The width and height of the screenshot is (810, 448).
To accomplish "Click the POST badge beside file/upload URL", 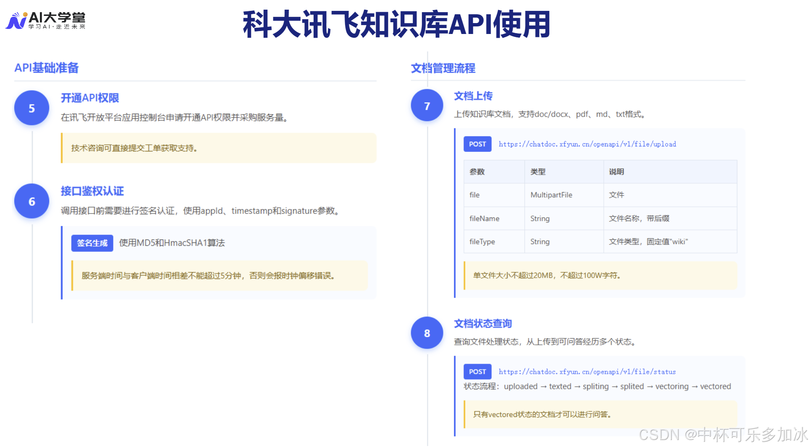I will tap(477, 144).
